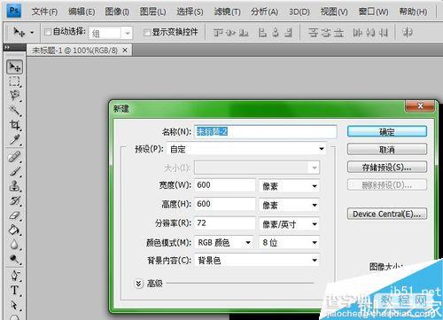443x320 pixels.
Task: Select the Rectangular Marquee tool
Action: click(x=14, y=82)
